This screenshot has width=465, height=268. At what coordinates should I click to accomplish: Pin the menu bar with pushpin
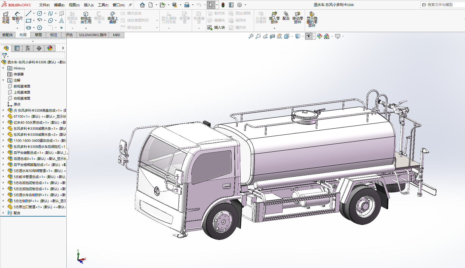[130, 5]
